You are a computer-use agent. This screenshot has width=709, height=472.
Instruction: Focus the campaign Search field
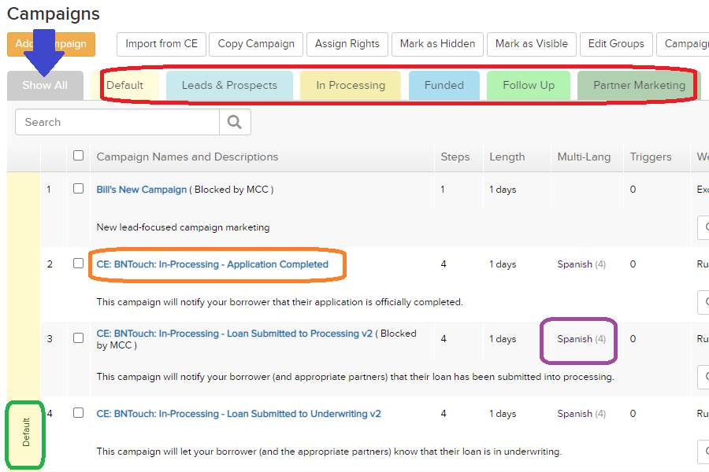click(x=117, y=122)
